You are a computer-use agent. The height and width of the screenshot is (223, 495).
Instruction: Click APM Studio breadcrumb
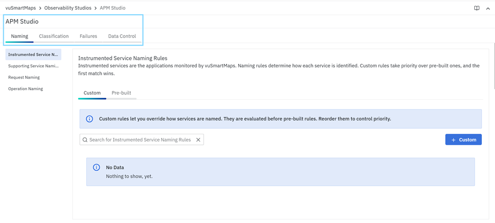113,8
